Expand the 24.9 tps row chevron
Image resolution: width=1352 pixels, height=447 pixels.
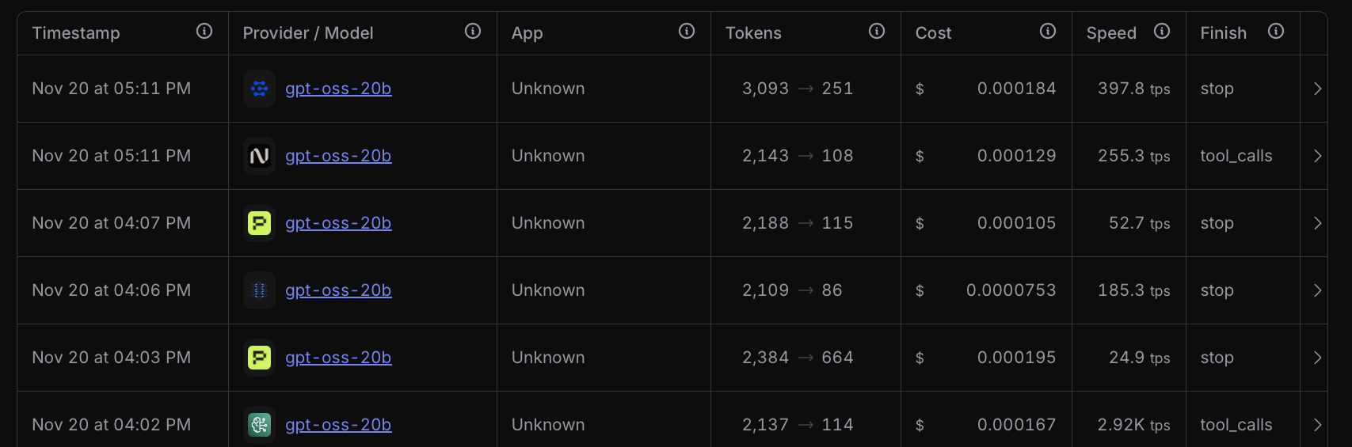(x=1317, y=358)
